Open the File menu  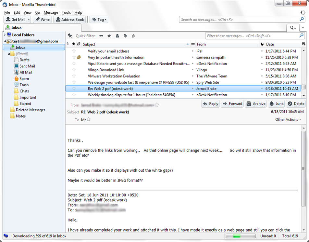7,12
